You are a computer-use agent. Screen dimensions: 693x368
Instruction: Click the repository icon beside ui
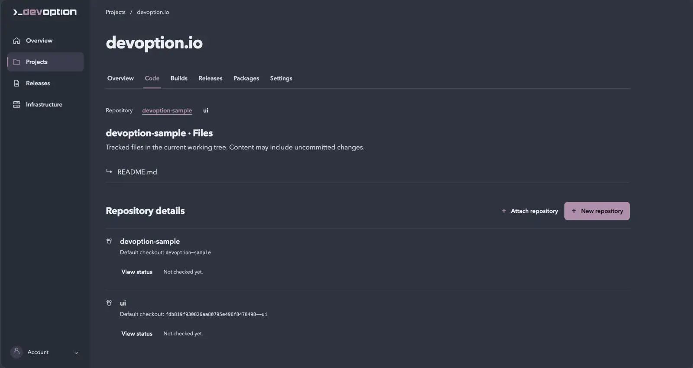coord(109,303)
